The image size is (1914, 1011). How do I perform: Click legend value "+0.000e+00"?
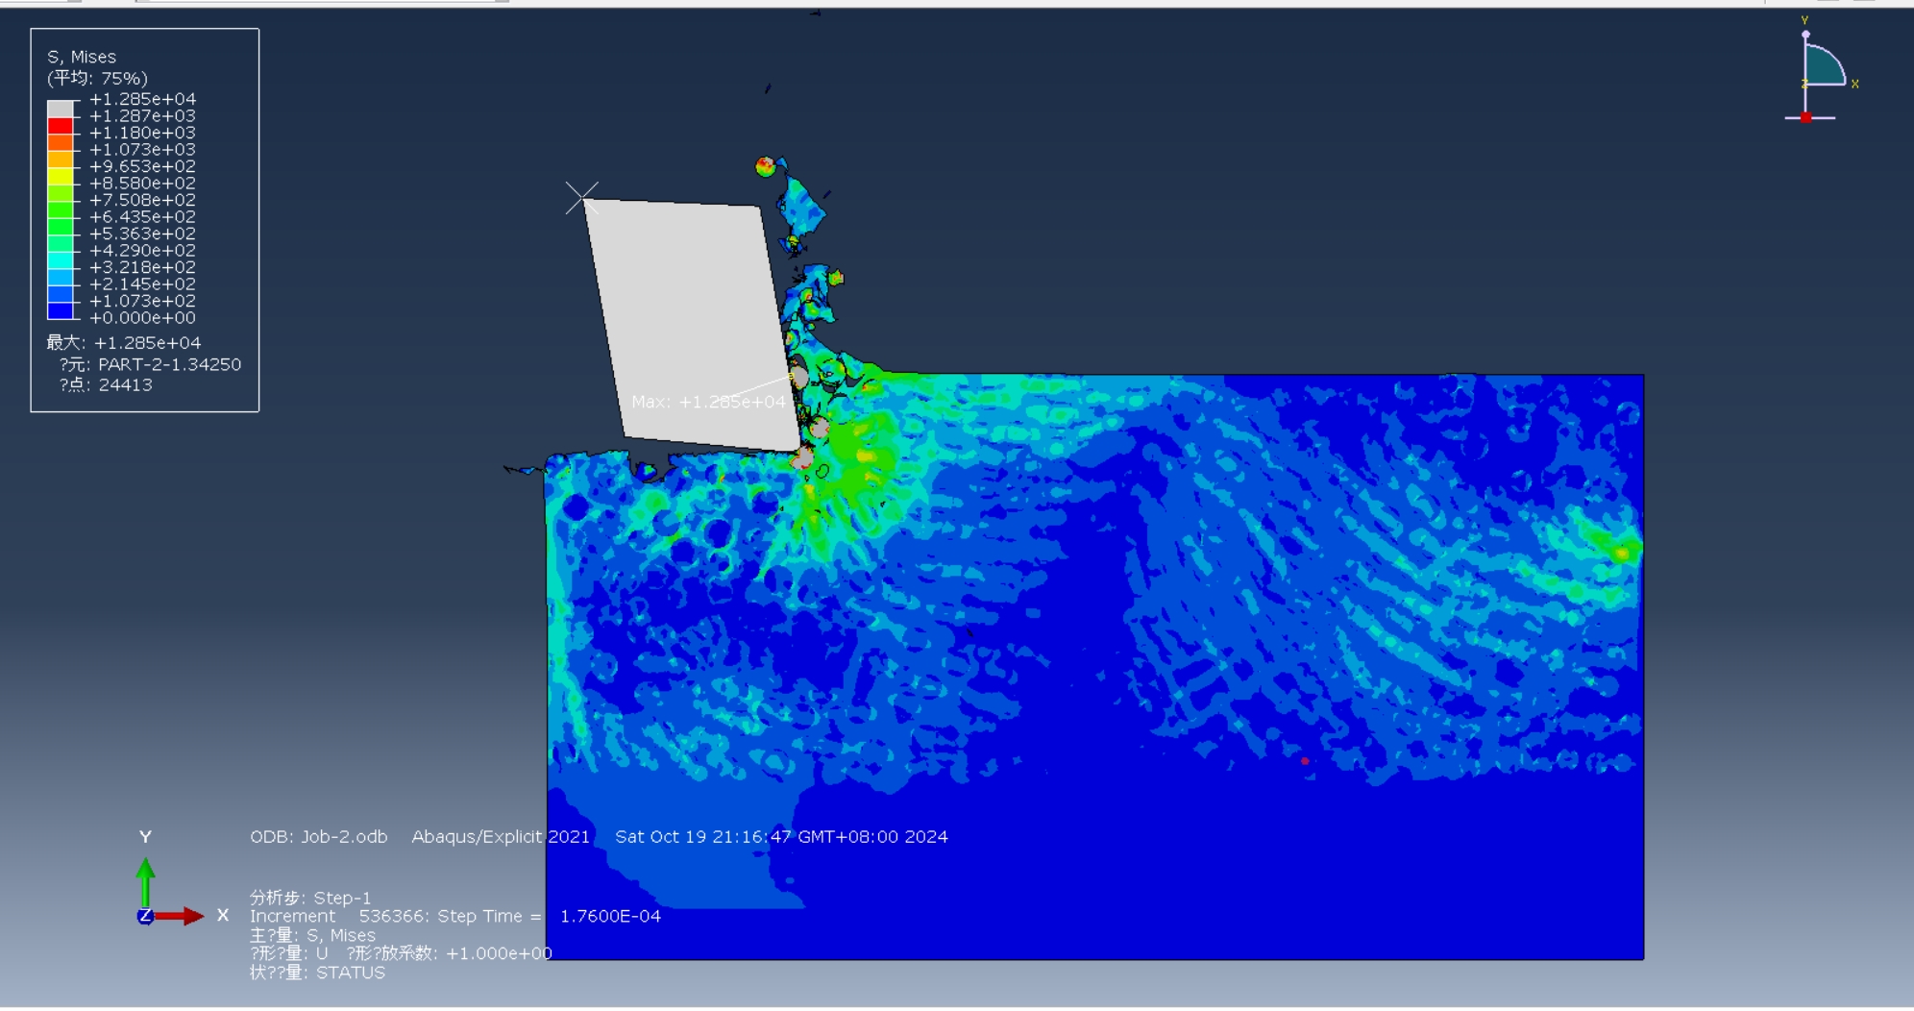click(x=142, y=318)
